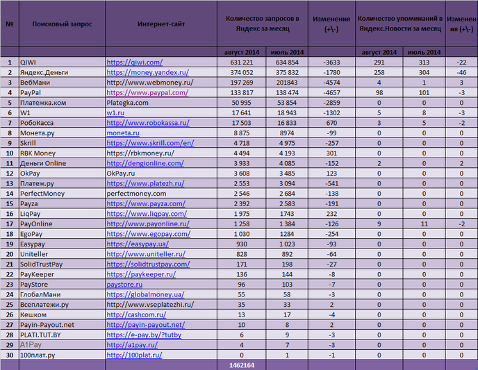Select the Всеплатежи.ру name cell

(x=63, y=305)
